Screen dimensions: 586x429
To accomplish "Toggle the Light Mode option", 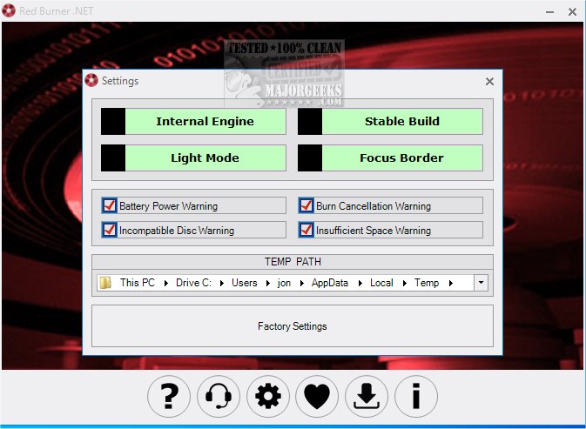I will pos(193,158).
